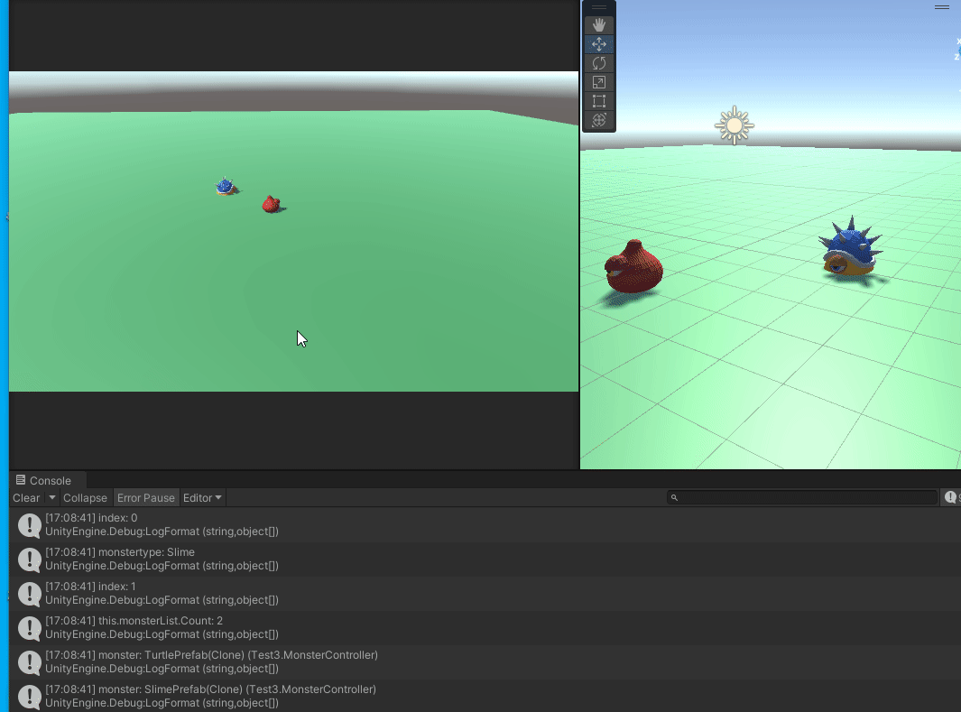Toggle Collapse in the Console
The height and width of the screenshot is (712, 961).
(85, 498)
